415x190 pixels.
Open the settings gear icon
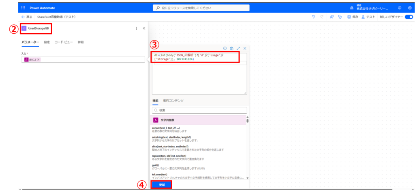(x=410, y=8)
